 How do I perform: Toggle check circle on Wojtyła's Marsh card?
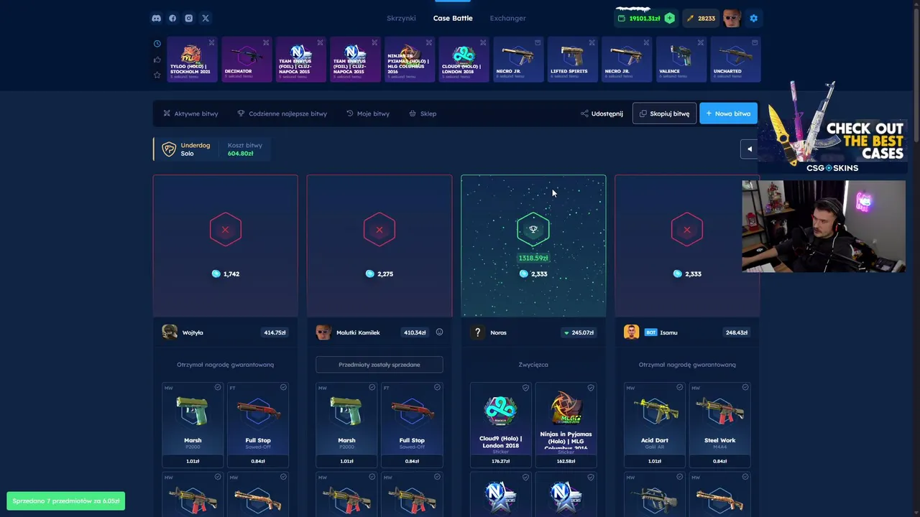tap(218, 387)
